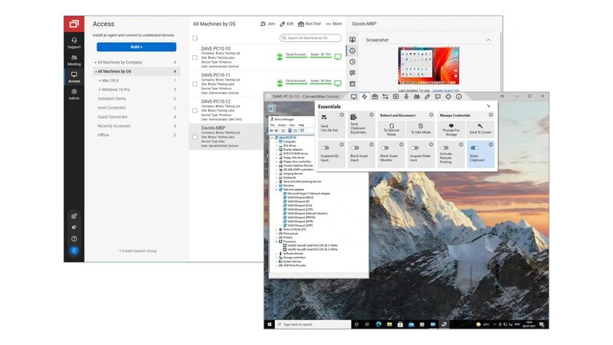613x345 pixels.
Task: Check the box for DAVE-PC10-11
Action: pos(195,84)
